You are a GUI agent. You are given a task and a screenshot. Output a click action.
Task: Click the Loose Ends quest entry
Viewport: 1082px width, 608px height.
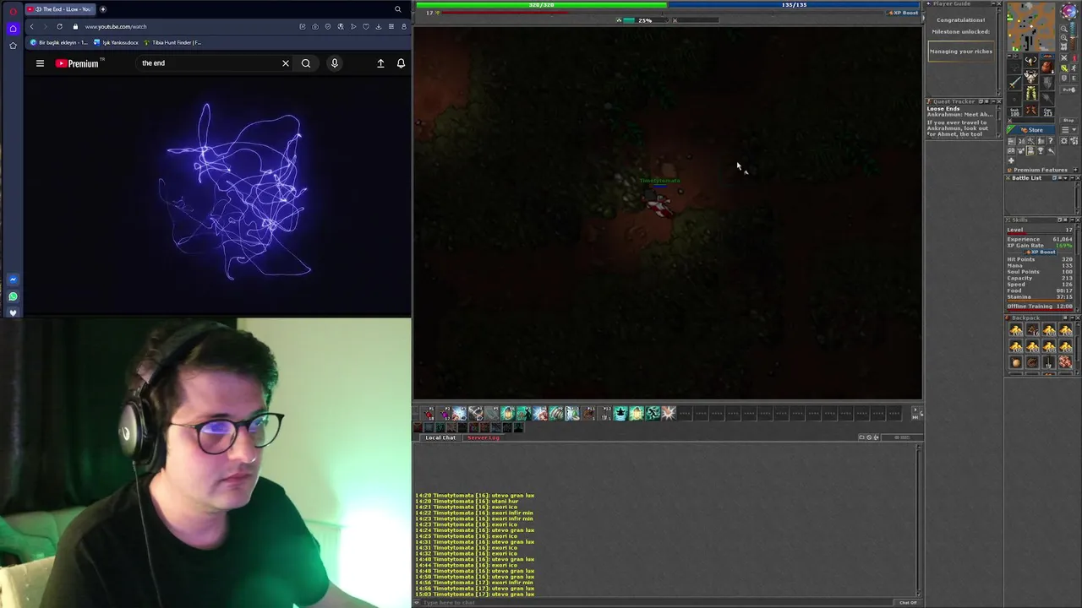pos(943,109)
